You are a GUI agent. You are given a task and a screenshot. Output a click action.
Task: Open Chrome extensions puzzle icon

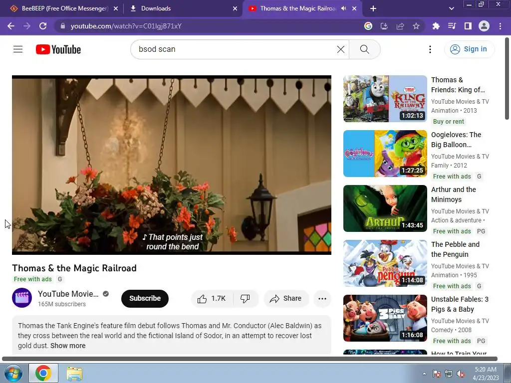[436, 26]
